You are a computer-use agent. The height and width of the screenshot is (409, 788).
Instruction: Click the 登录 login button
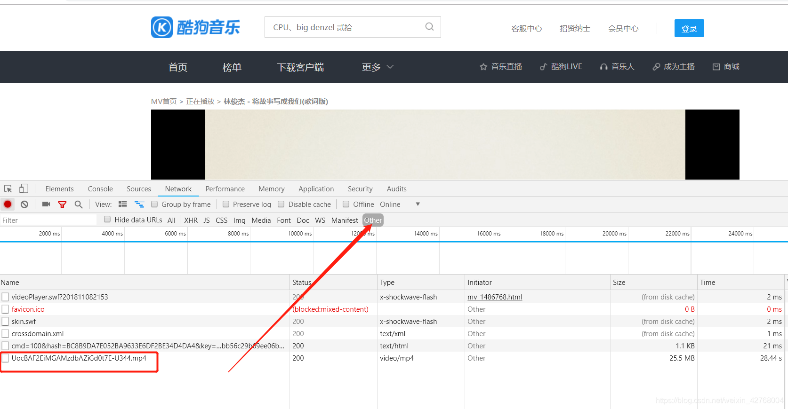(689, 28)
